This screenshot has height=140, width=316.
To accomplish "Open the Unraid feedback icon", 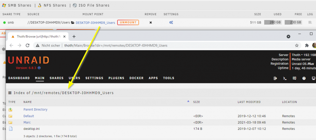I will point(295,78).
